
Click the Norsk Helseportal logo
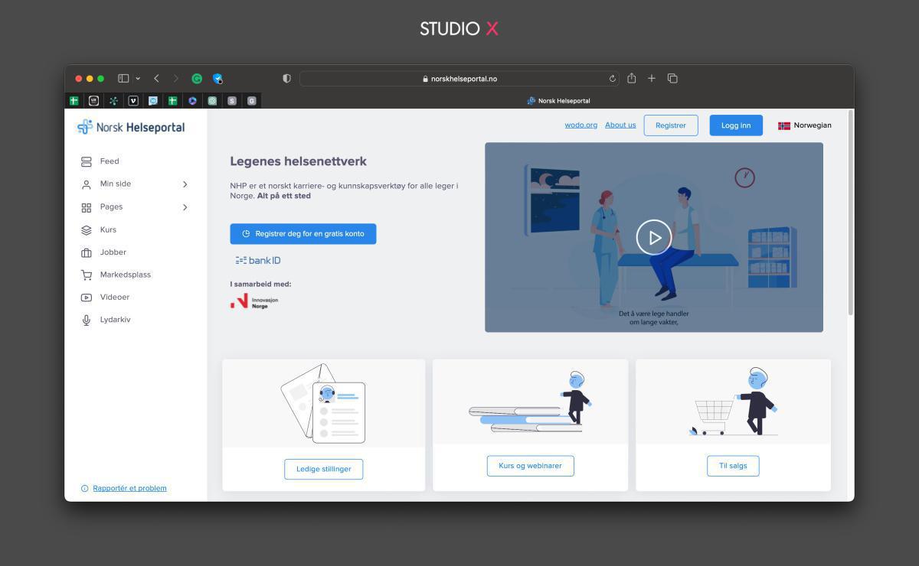click(130, 127)
